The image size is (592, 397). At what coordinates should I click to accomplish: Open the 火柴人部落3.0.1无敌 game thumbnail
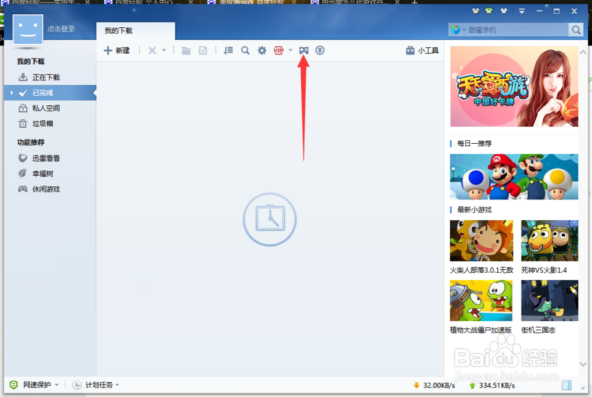[481, 241]
